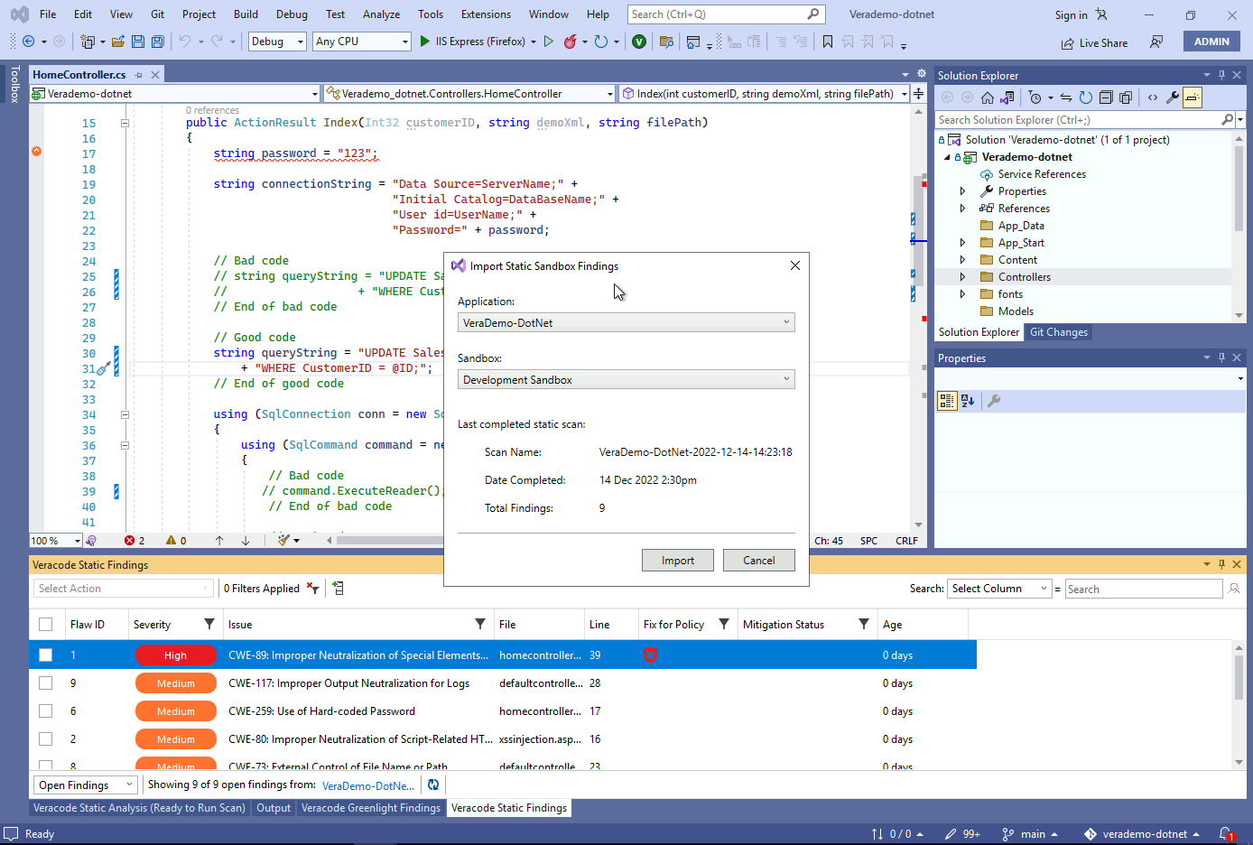The width and height of the screenshot is (1253, 845).
Task: Click the Show All Files icon in Solution Explorer
Action: click(x=1126, y=97)
